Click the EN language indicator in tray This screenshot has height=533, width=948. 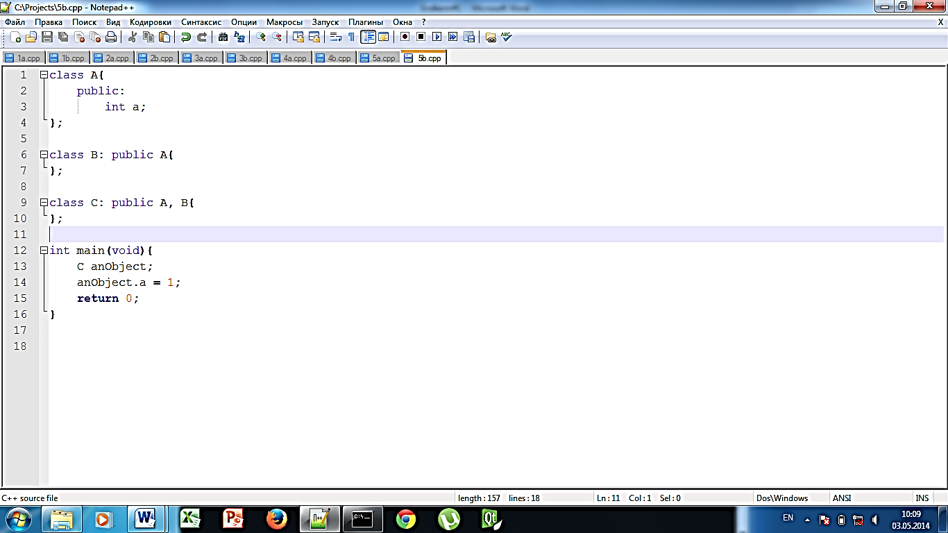click(788, 518)
